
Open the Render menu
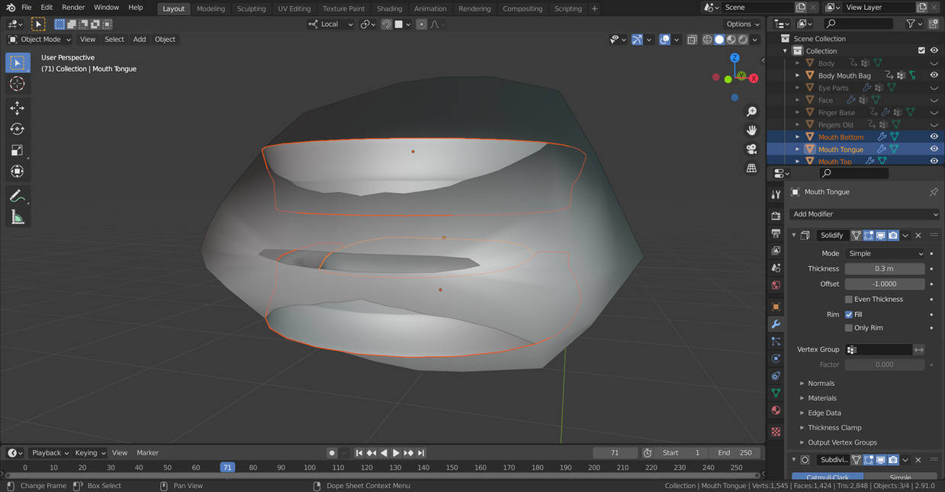pyautogui.click(x=73, y=8)
